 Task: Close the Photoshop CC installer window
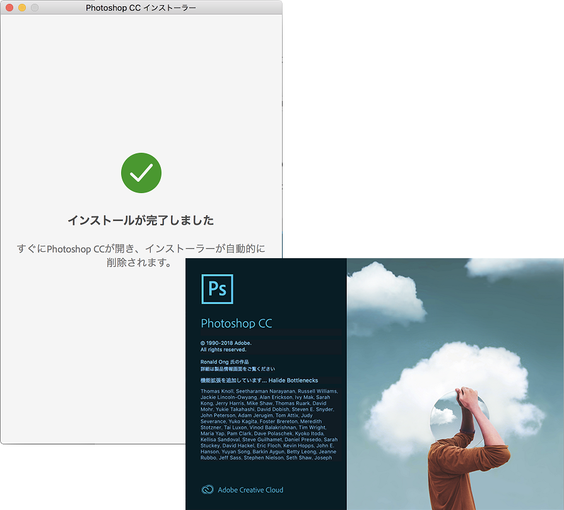pyautogui.click(x=9, y=8)
